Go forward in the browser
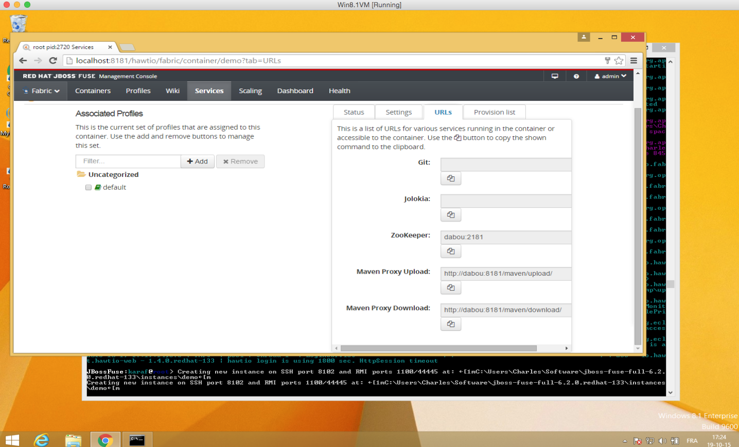 [x=38, y=61]
